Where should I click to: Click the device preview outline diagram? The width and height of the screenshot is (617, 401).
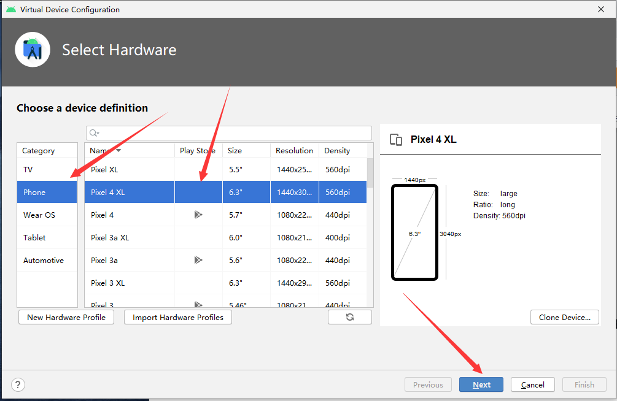click(x=415, y=232)
